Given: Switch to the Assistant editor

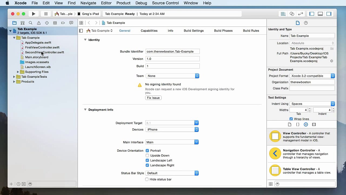Looking at the screenshot, I should [292, 14].
